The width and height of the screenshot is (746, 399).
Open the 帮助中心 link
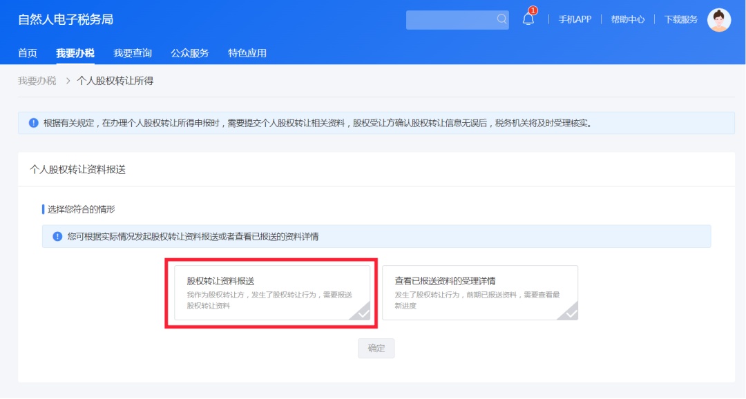click(x=627, y=19)
